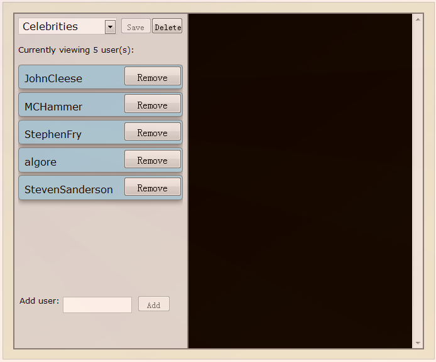The image size is (436, 362).
Task: Click the scrollbar up arrow
Action: 418,19
